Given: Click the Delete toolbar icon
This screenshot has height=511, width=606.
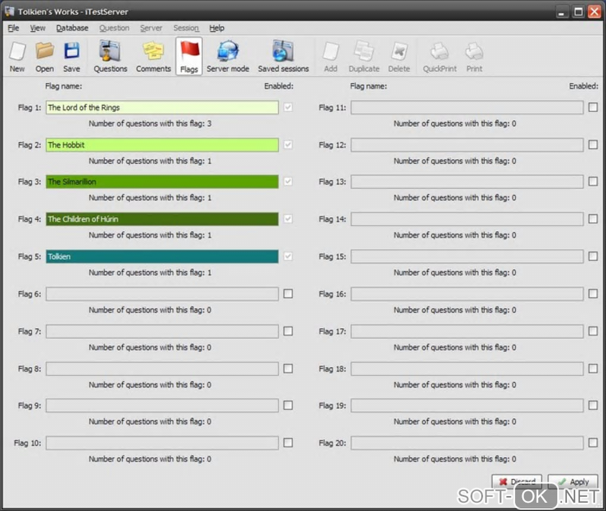Looking at the screenshot, I should [399, 57].
